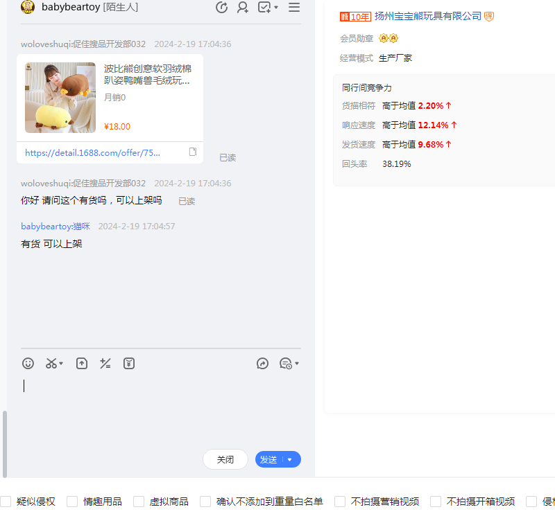Click the 会员勋章 medal icons

(x=388, y=38)
